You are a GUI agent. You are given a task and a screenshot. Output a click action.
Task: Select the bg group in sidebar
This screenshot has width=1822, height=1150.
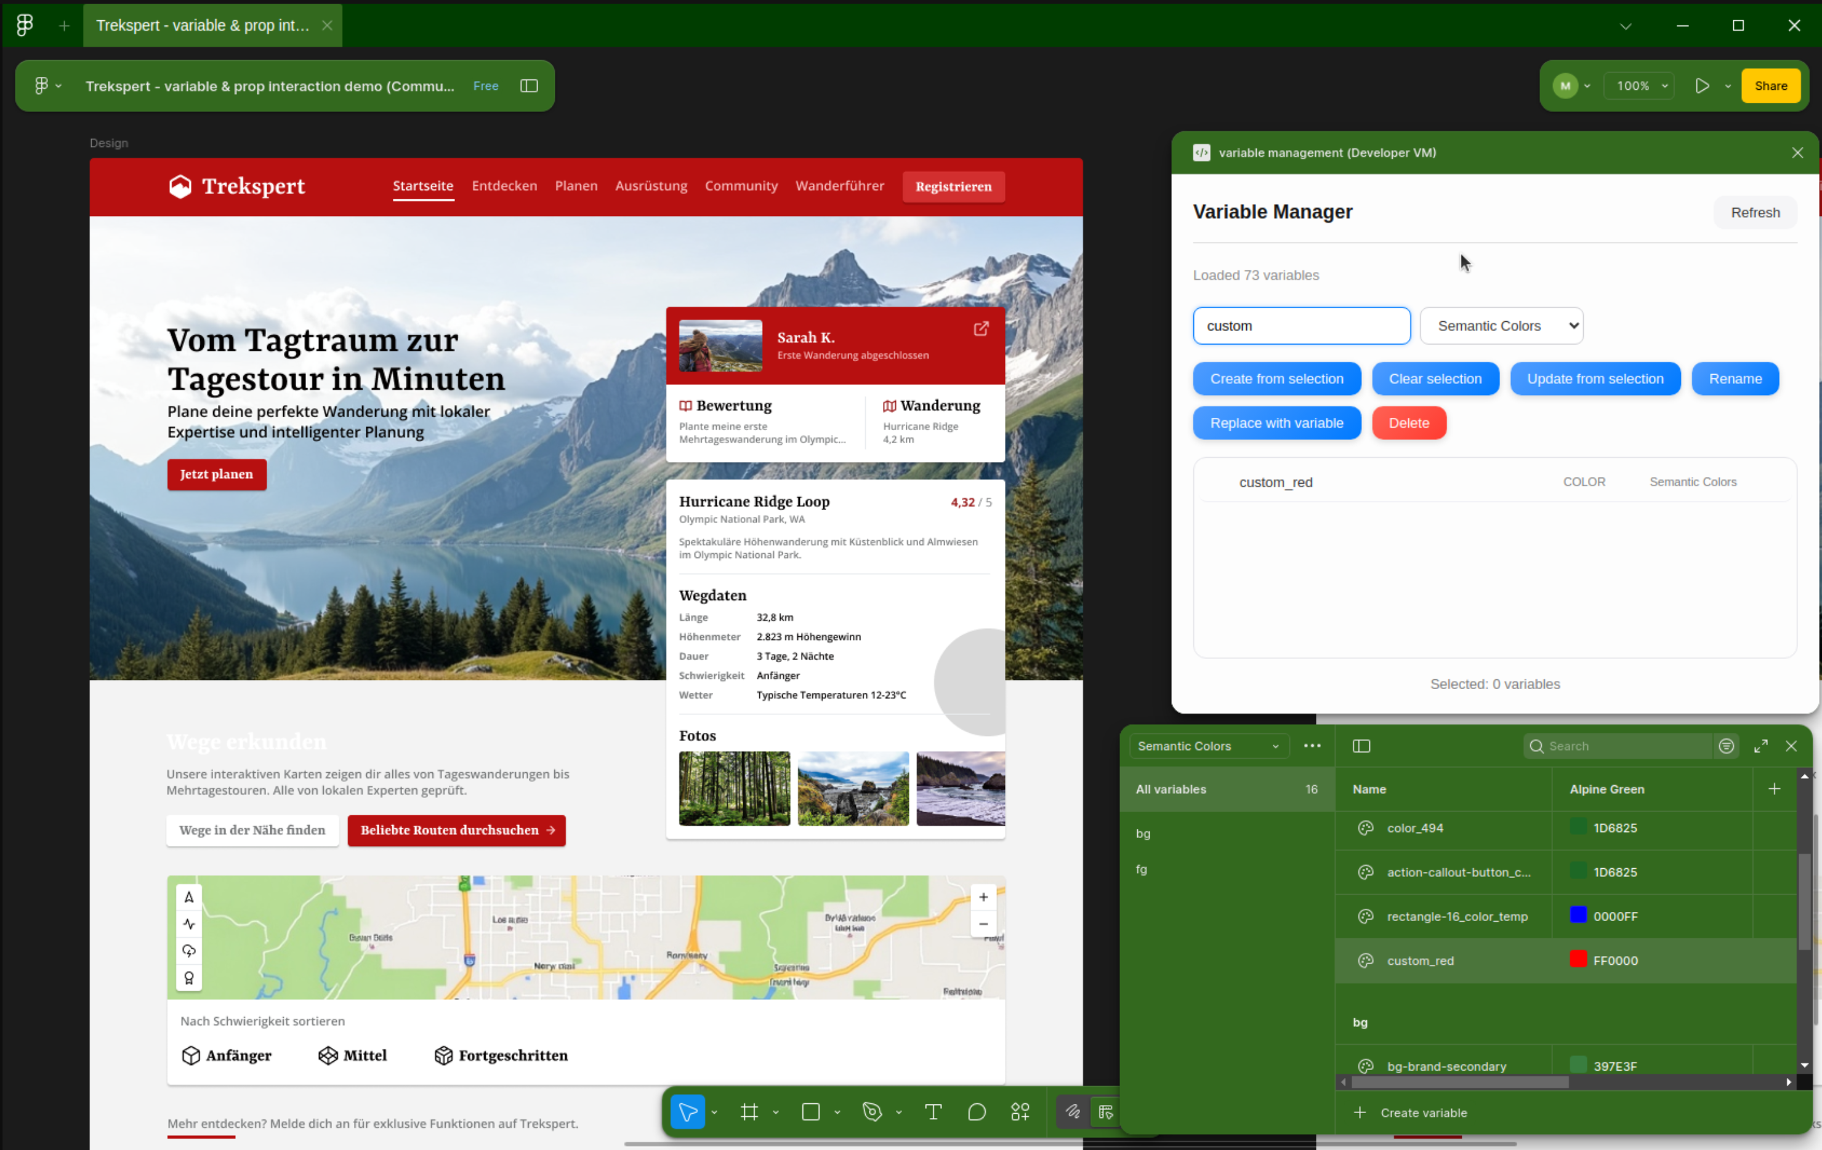pyautogui.click(x=1143, y=833)
